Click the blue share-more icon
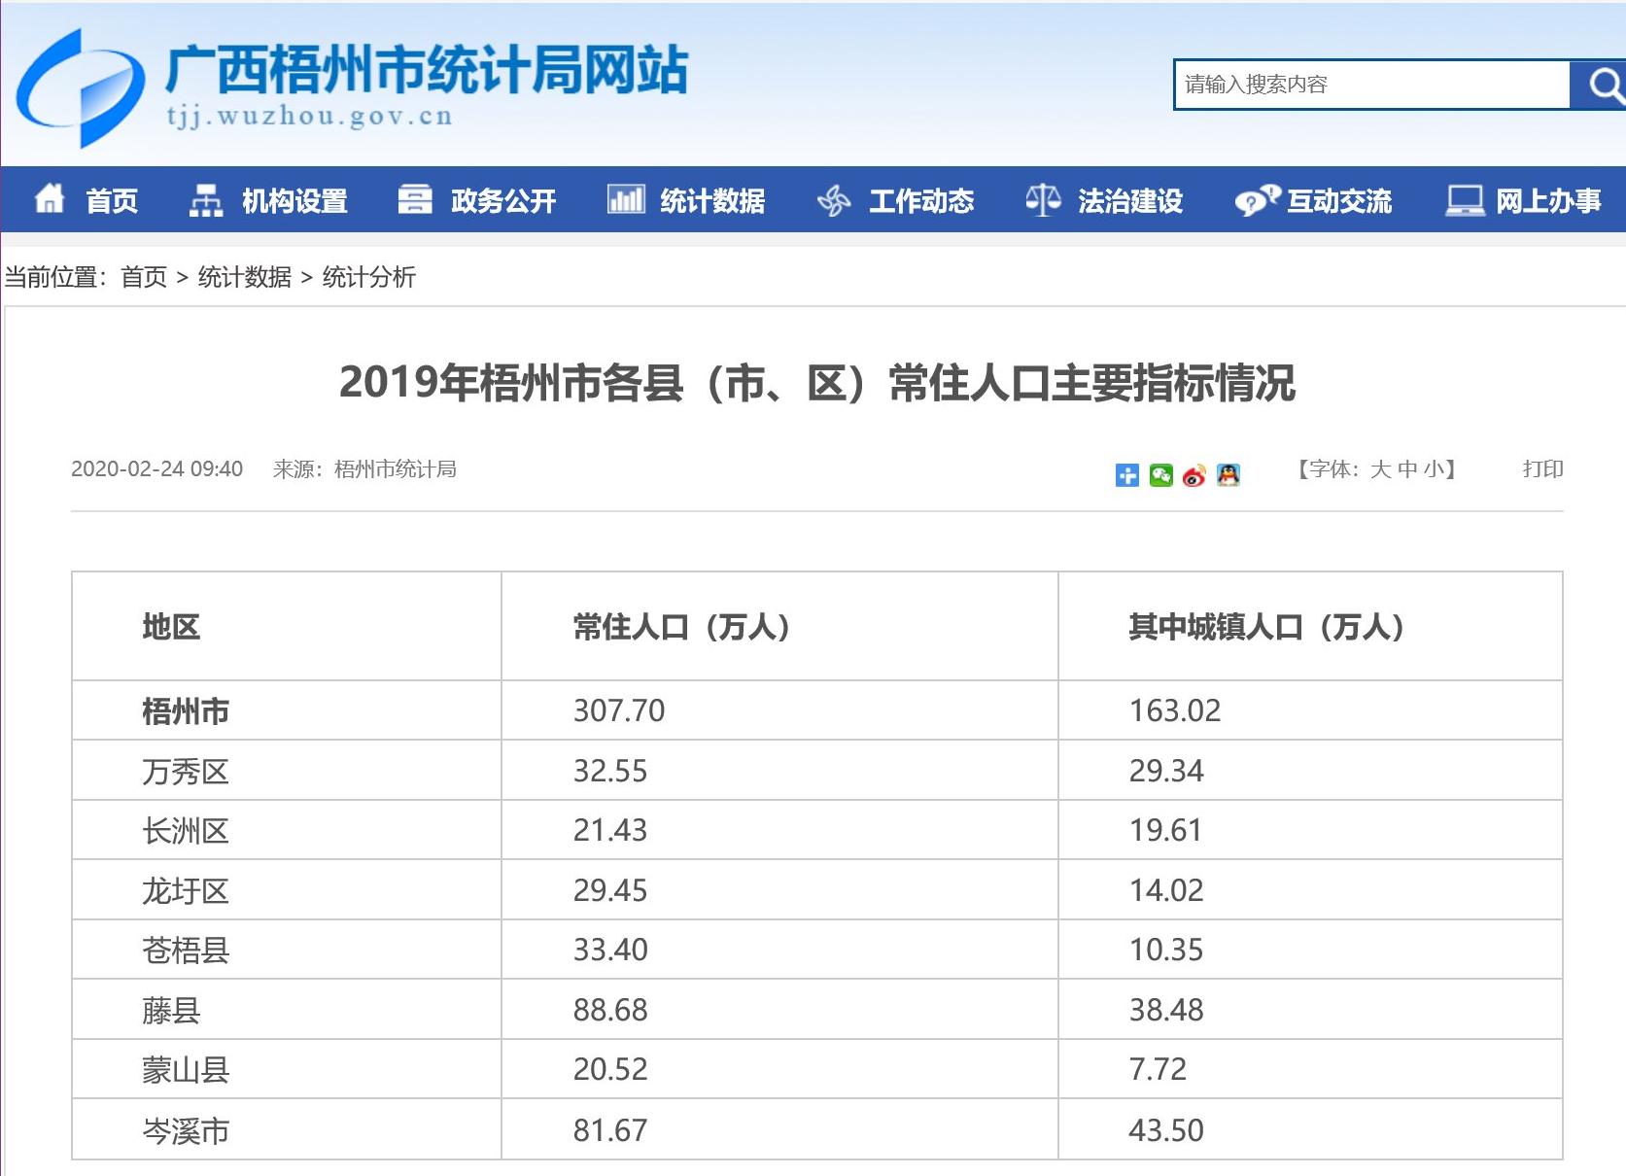Image resolution: width=1626 pixels, height=1176 pixels. coord(1126,474)
